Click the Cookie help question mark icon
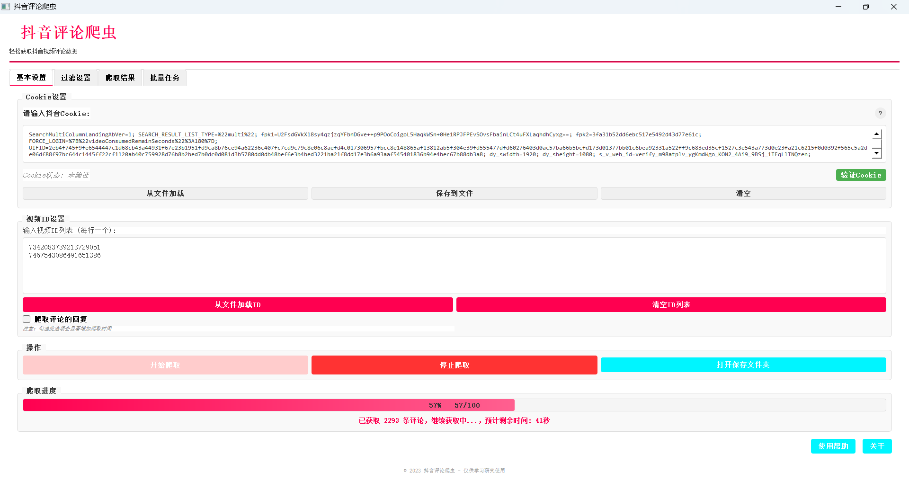This screenshot has width=909, height=481. (880, 113)
